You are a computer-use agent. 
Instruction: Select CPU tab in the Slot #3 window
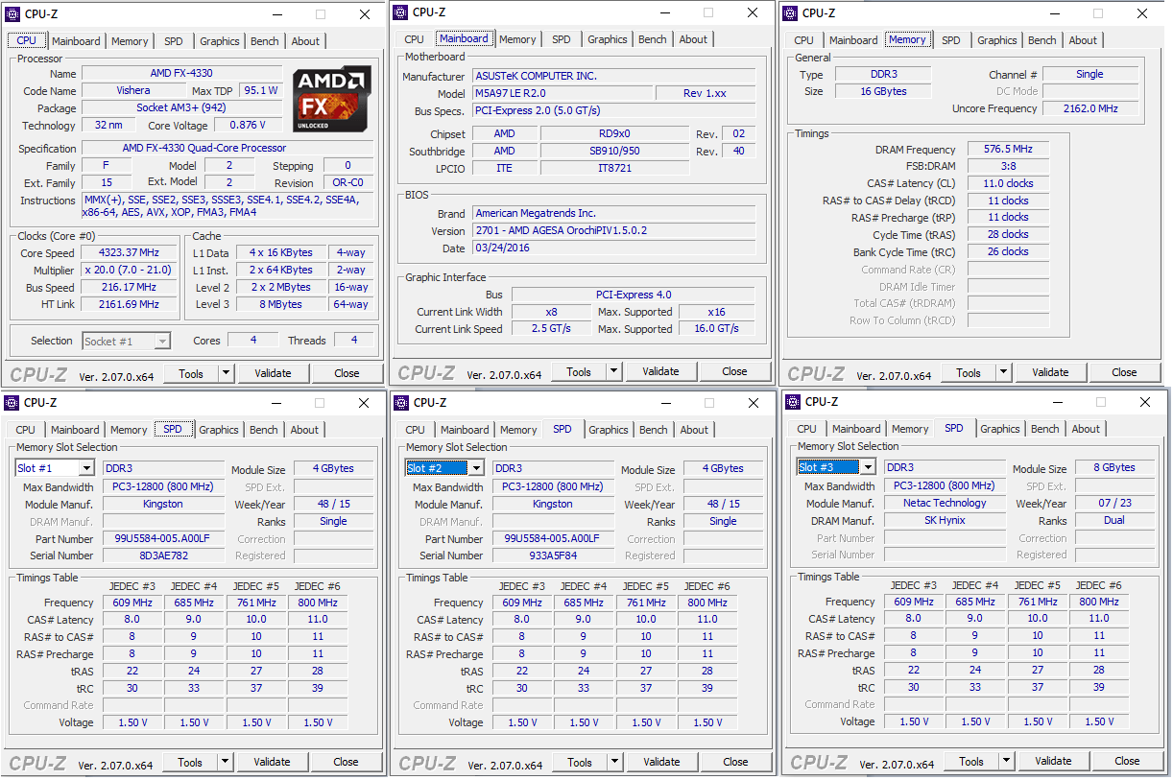tap(807, 429)
